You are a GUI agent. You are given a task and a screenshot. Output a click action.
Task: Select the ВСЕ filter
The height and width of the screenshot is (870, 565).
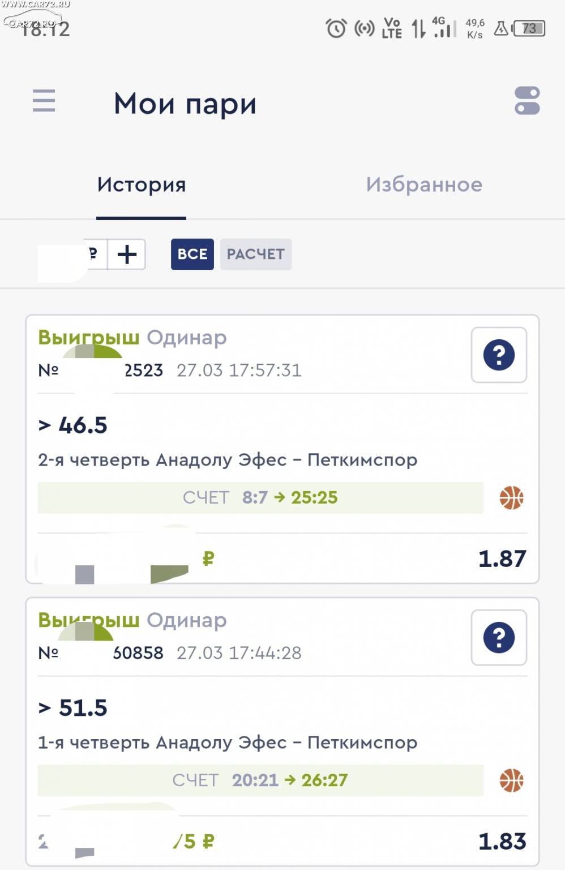click(192, 254)
